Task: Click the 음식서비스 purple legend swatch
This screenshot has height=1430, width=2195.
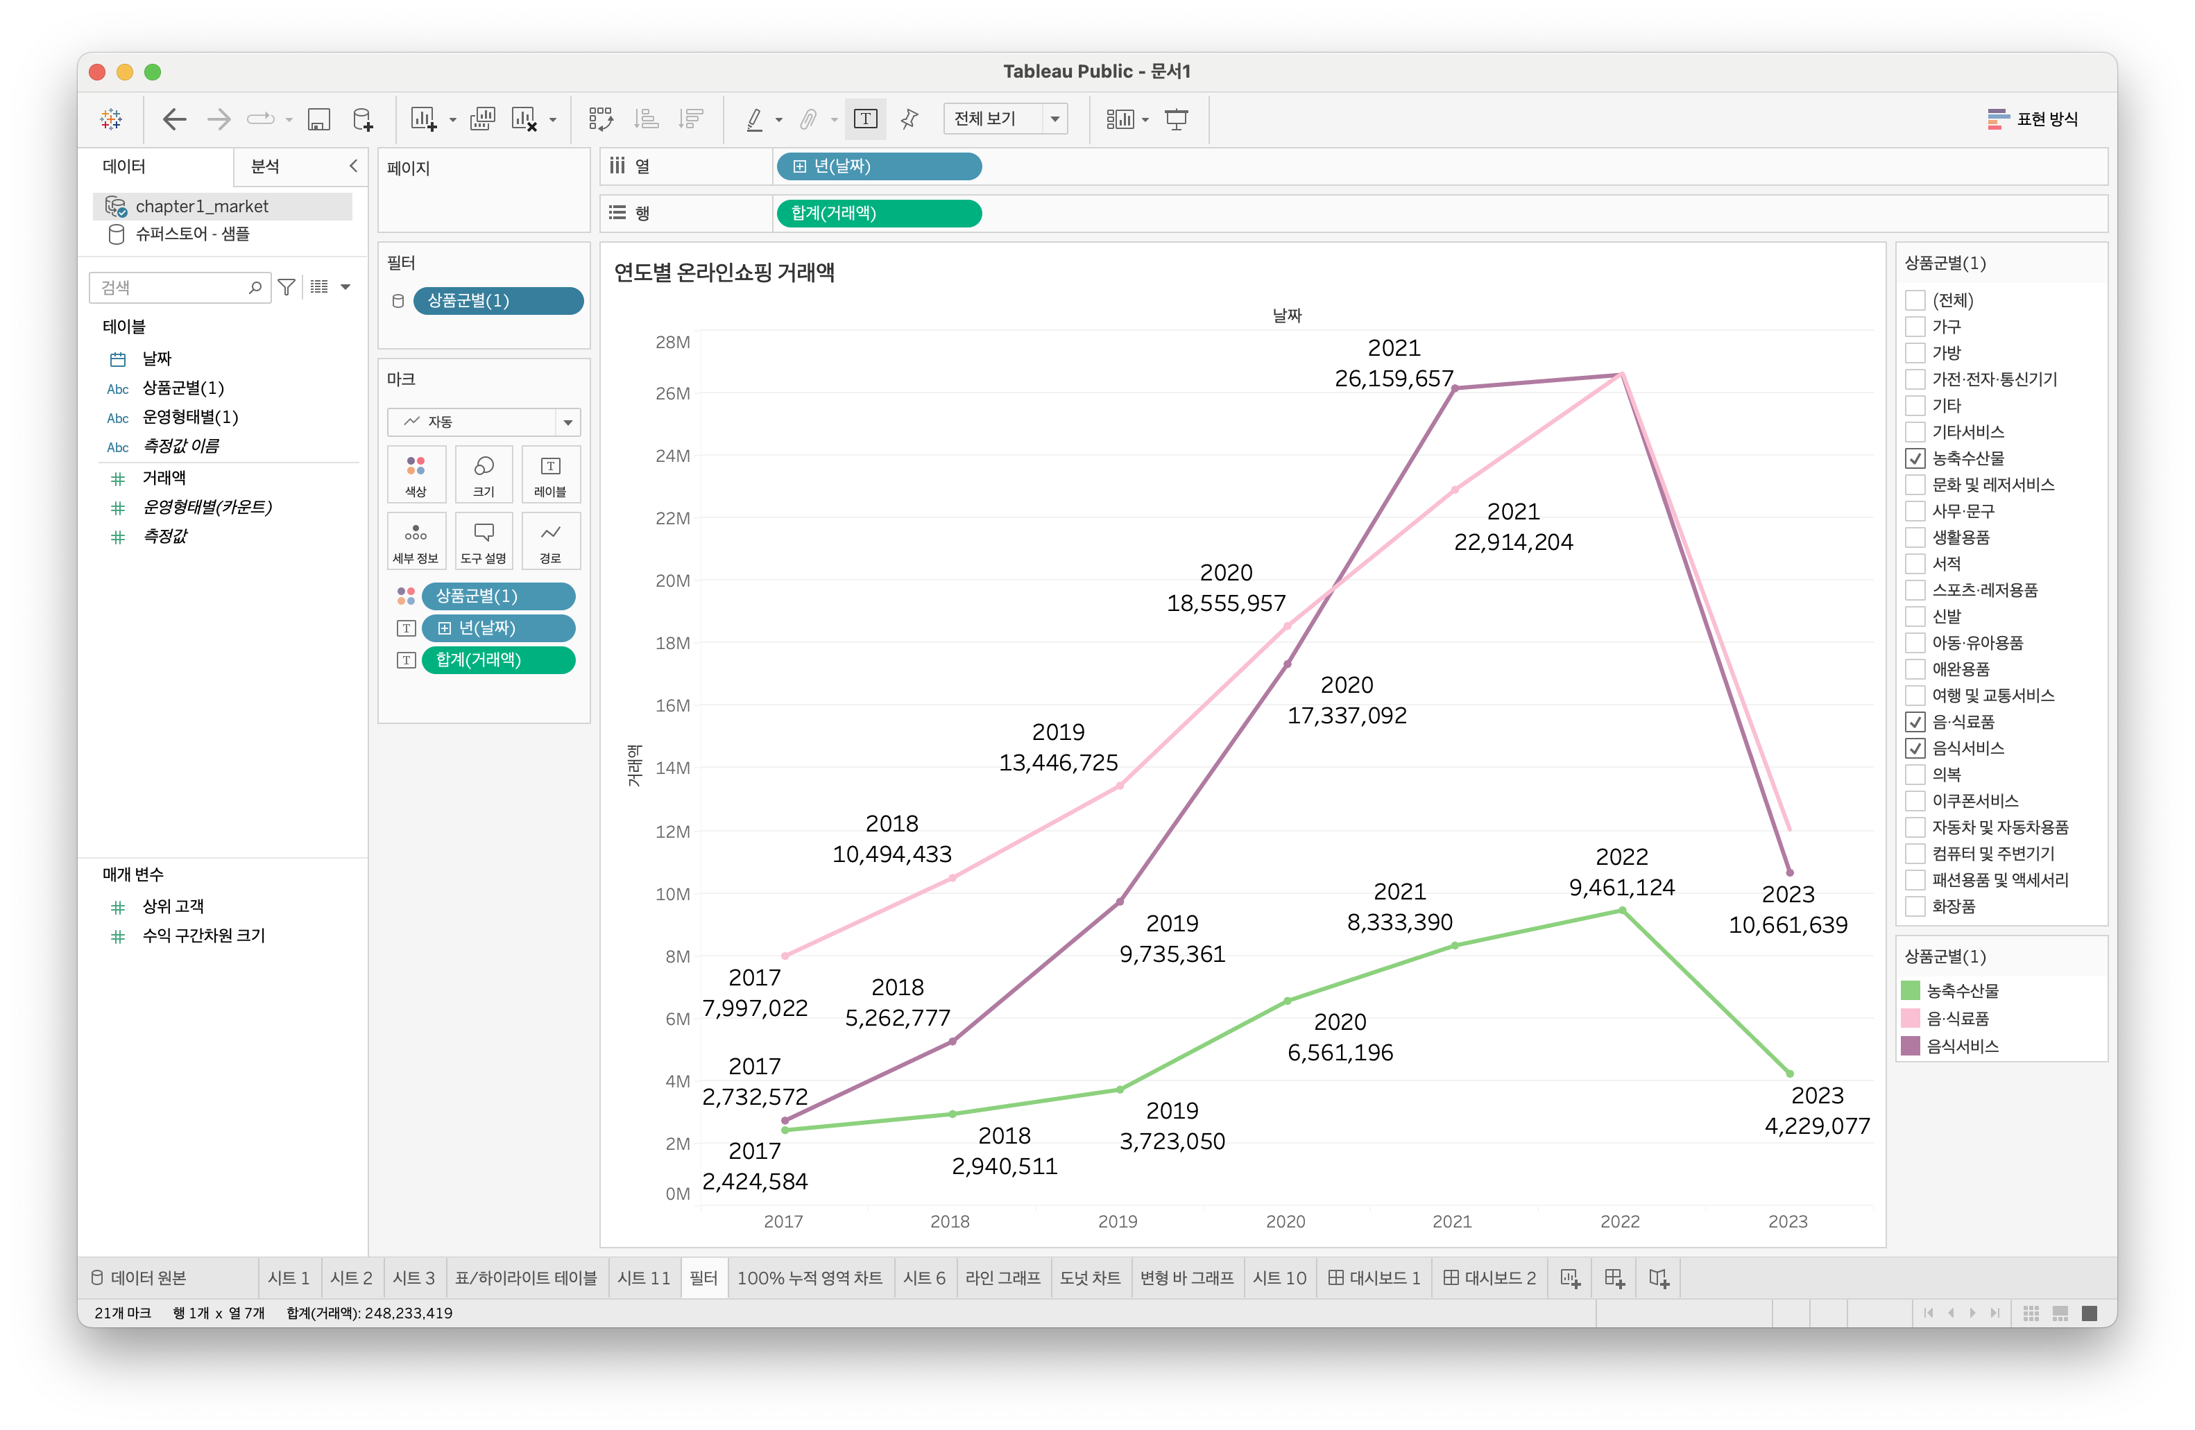Action: (x=1910, y=1046)
